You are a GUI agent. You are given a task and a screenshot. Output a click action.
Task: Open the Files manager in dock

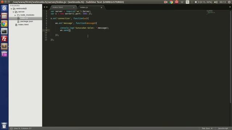(4, 16)
